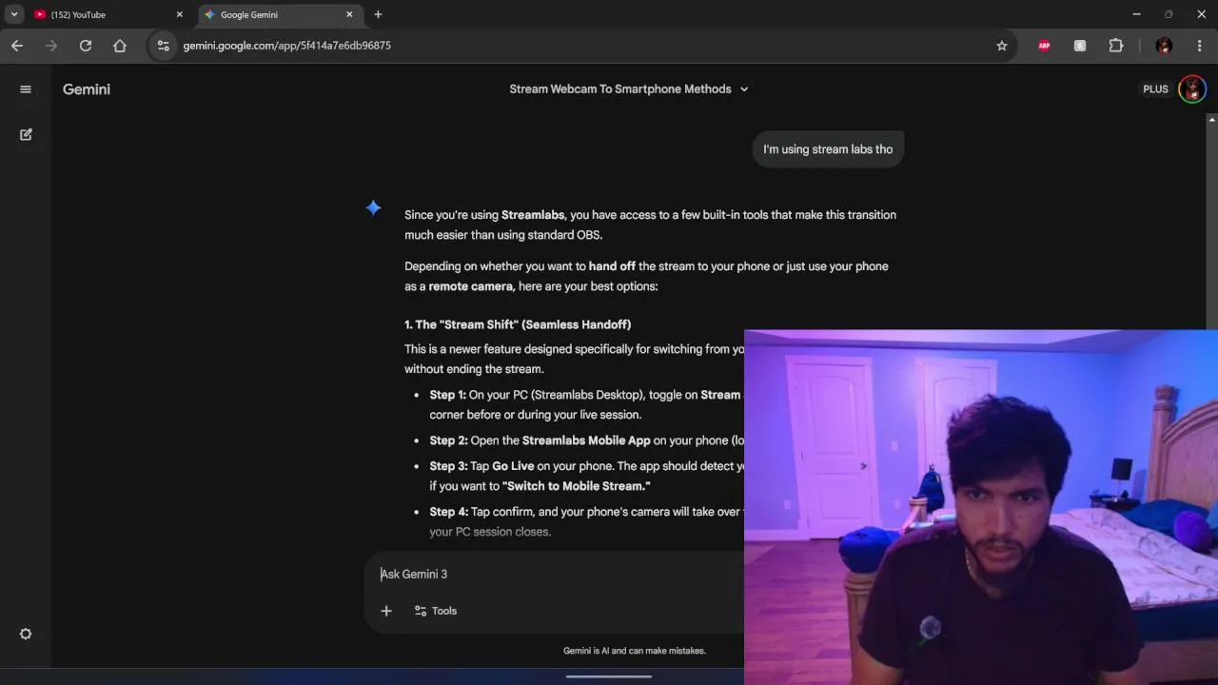Bookmark this page with star icon
Viewport: 1218px width, 685px height.
click(x=1002, y=46)
